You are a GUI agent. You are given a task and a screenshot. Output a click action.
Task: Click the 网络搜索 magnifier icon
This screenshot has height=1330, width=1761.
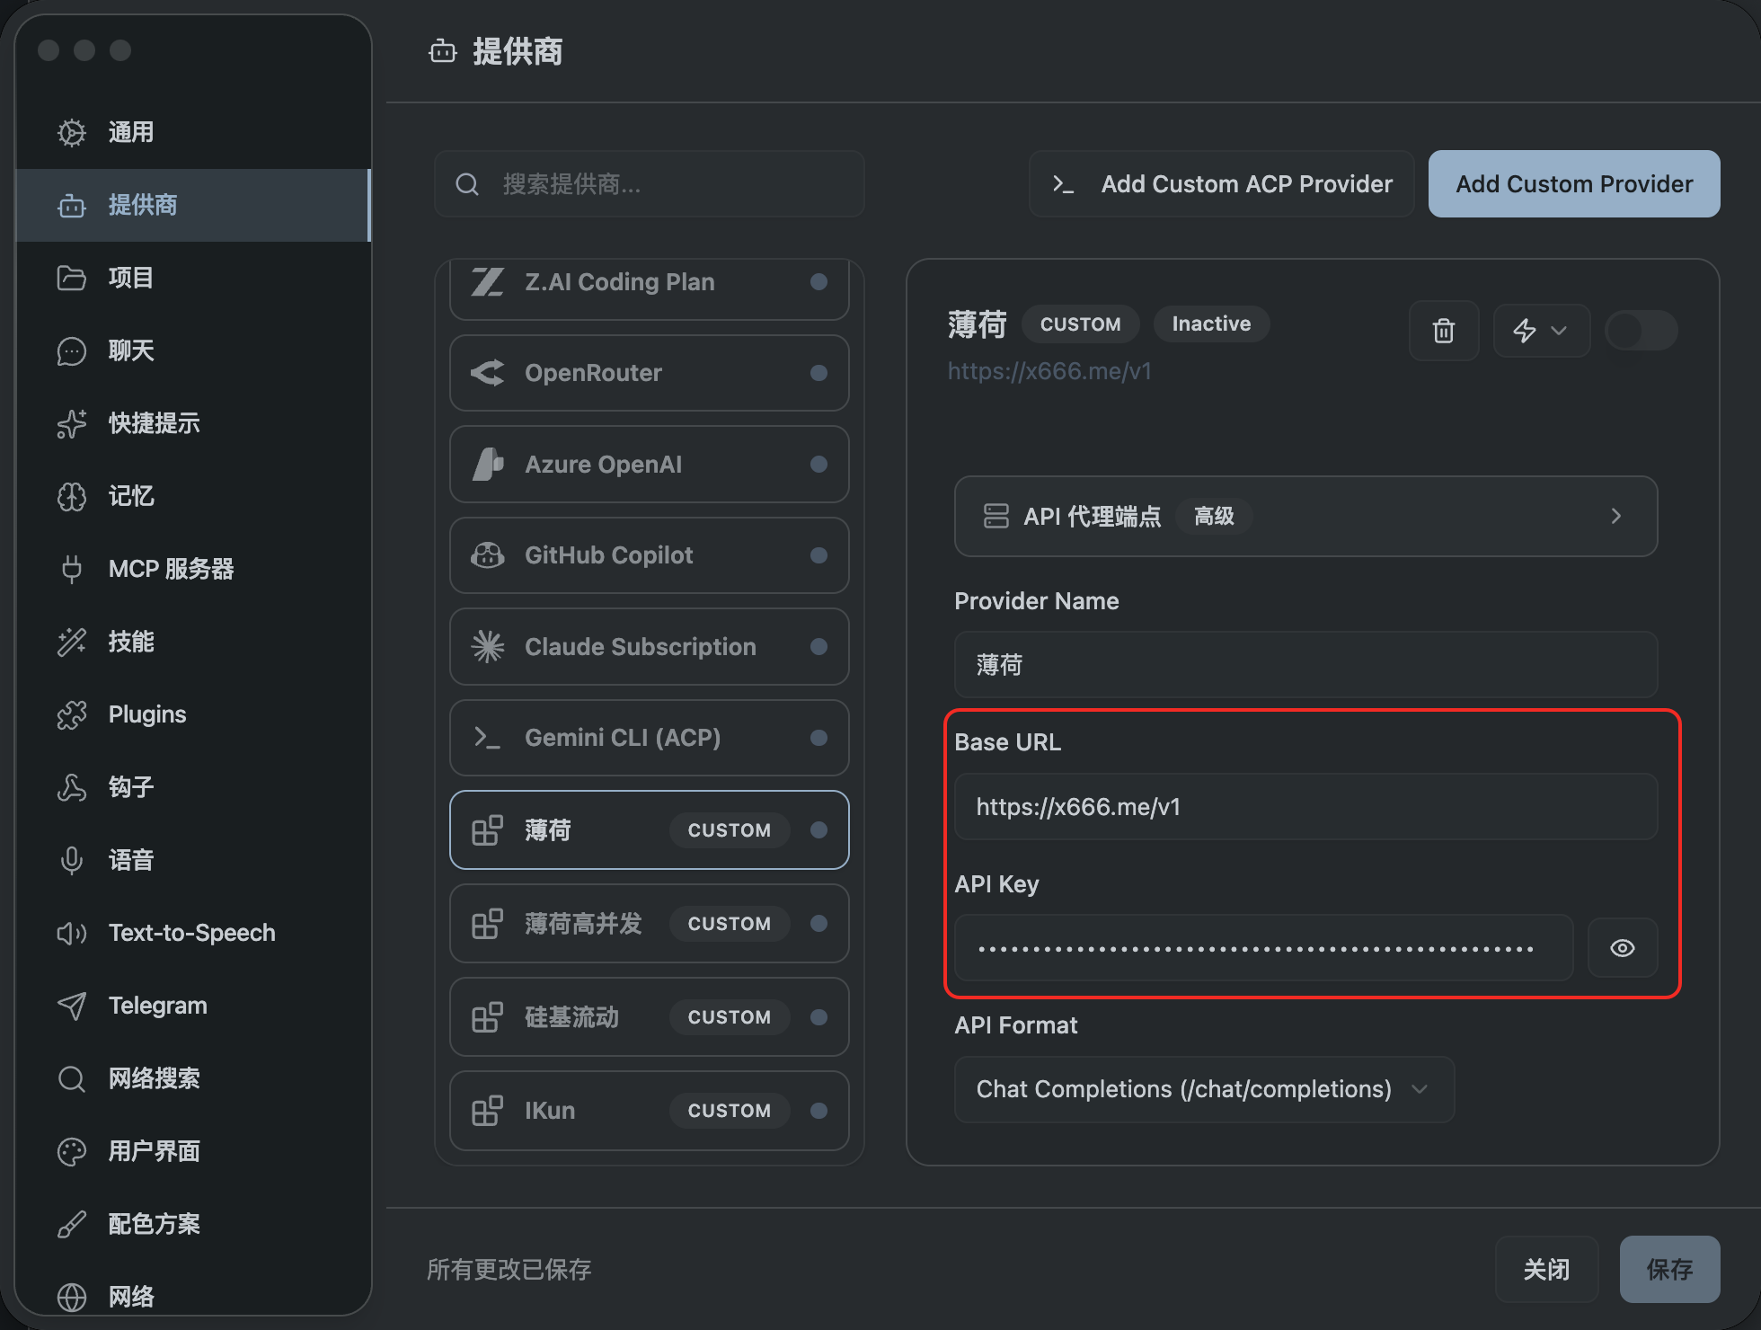[x=72, y=1078]
